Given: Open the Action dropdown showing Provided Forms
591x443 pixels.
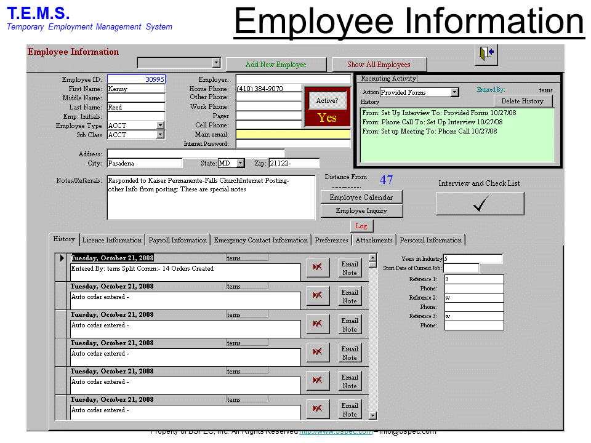Looking at the screenshot, I should coord(454,92).
